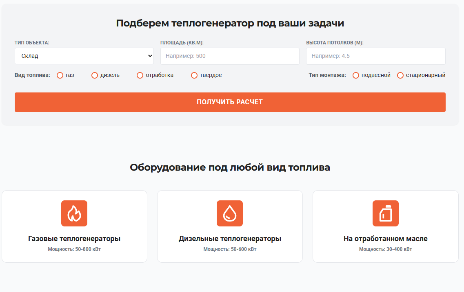Click the diesel droplet icon

point(230,213)
